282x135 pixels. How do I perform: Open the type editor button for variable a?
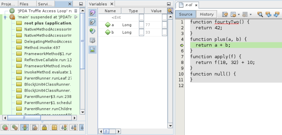[142, 25]
